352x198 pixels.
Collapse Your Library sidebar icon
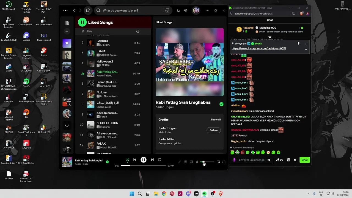[x=67, y=23]
